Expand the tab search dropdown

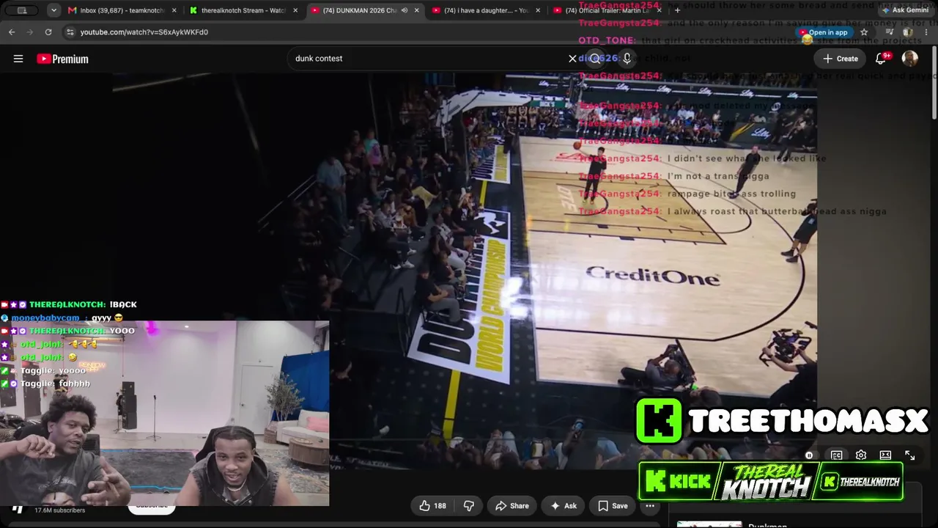click(x=54, y=10)
